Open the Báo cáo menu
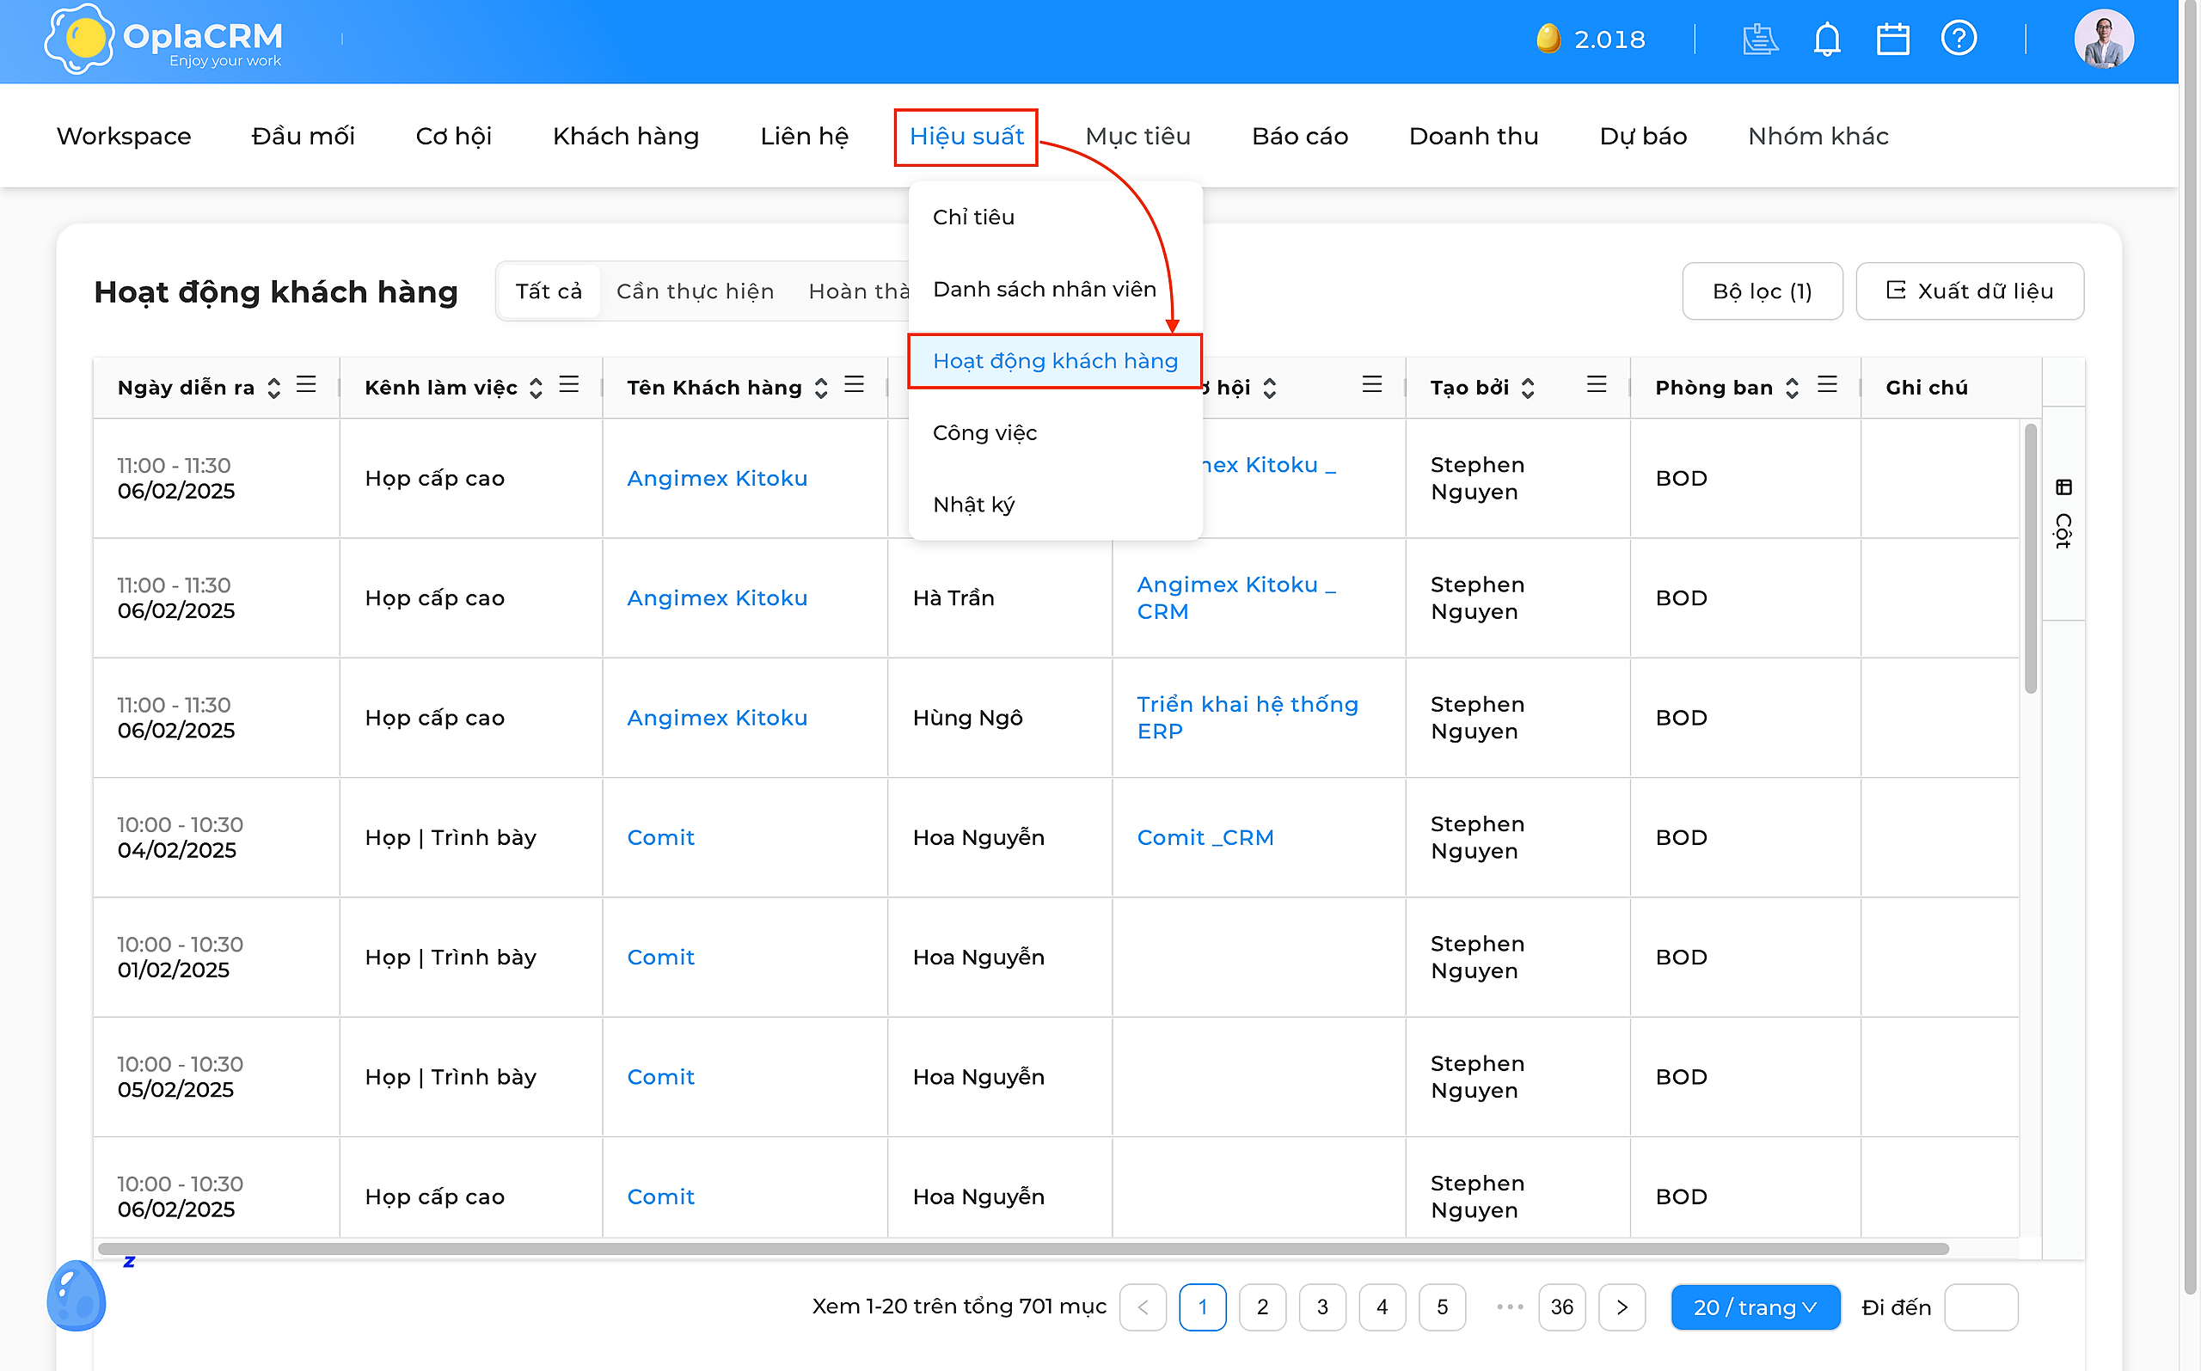2201x1371 pixels. coord(1300,137)
